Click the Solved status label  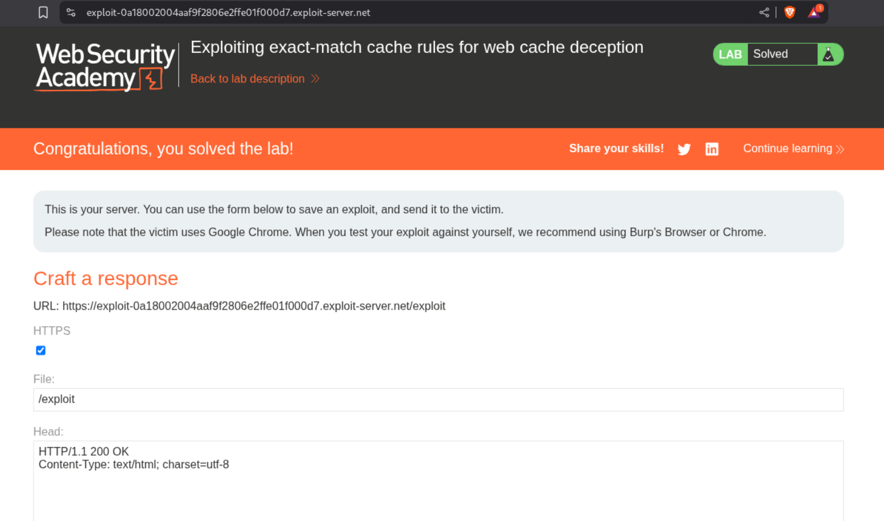point(771,55)
